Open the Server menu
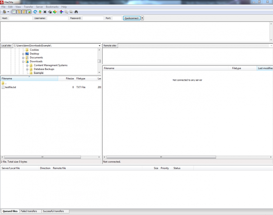Image resolution: width=273 pixels, height=215 pixels. (x=39, y=7)
